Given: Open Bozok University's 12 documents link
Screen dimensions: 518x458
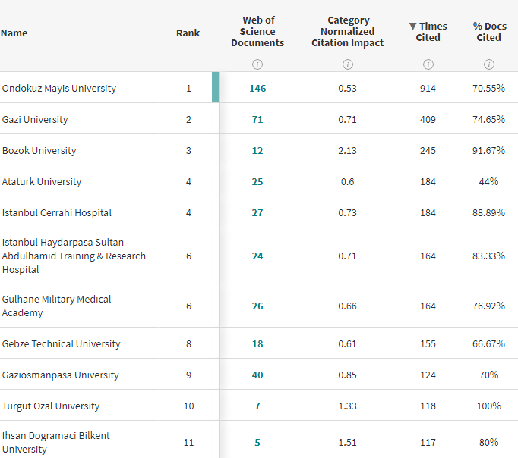Looking at the screenshot, I should 257,151.
